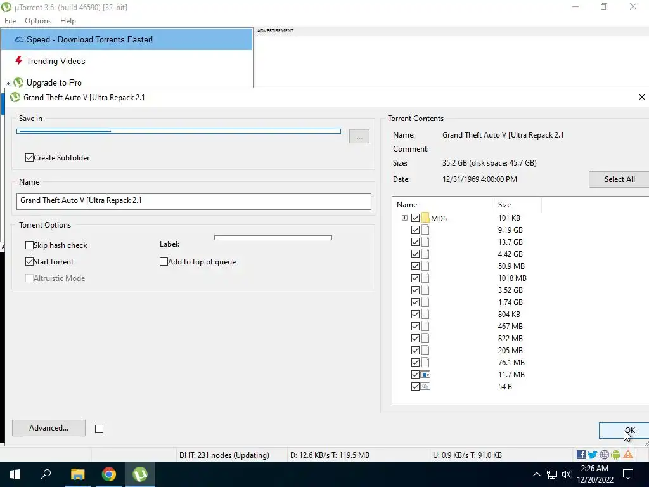Viewport: 649px width, 487px height.
Task: Click the 1.74 GB size entry
Action: tap(510, 302)
